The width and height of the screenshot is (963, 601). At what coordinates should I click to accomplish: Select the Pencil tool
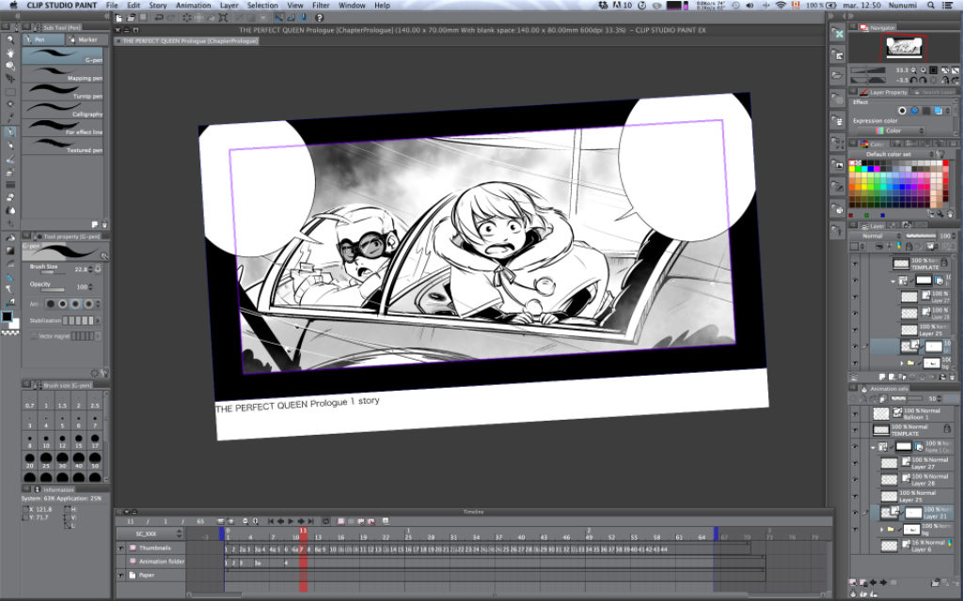click(9, 146)
